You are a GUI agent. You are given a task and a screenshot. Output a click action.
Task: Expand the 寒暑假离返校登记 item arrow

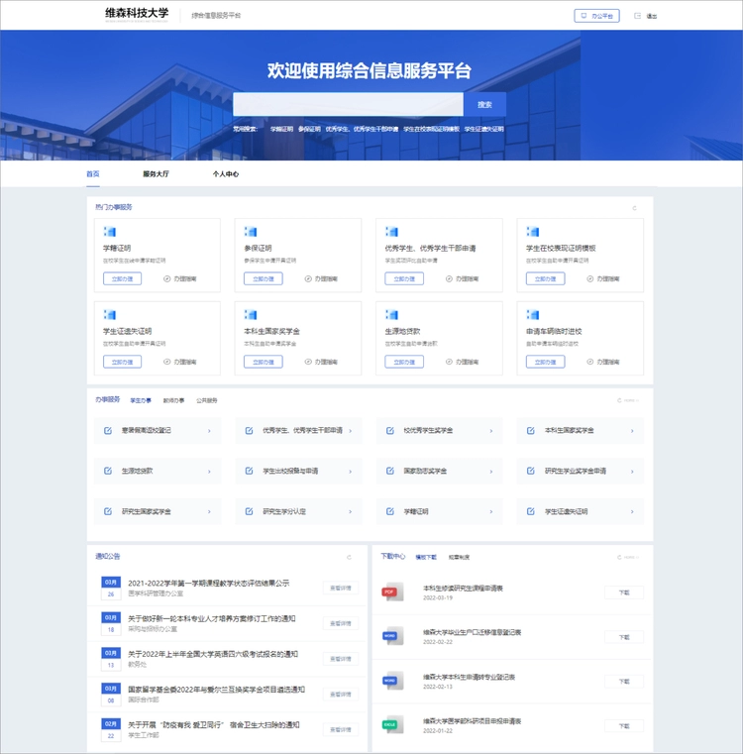coord(209,431)
